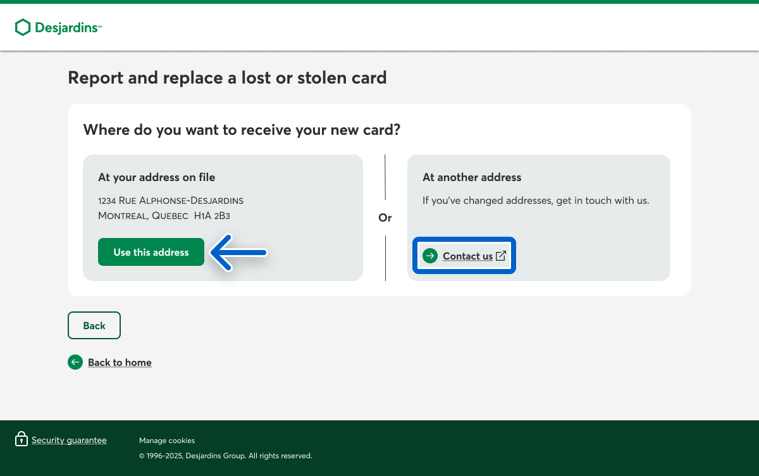
Task: Open Manage cookies in the footer
Action: pyautogui.click(x=167, y=441)
